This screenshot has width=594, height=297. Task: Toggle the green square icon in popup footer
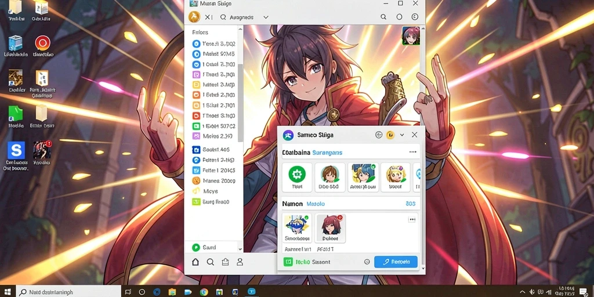point(288,262)
